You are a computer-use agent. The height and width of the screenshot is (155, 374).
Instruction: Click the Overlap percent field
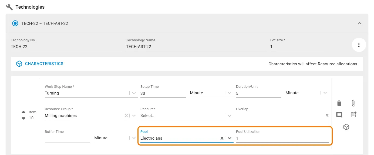282,116
